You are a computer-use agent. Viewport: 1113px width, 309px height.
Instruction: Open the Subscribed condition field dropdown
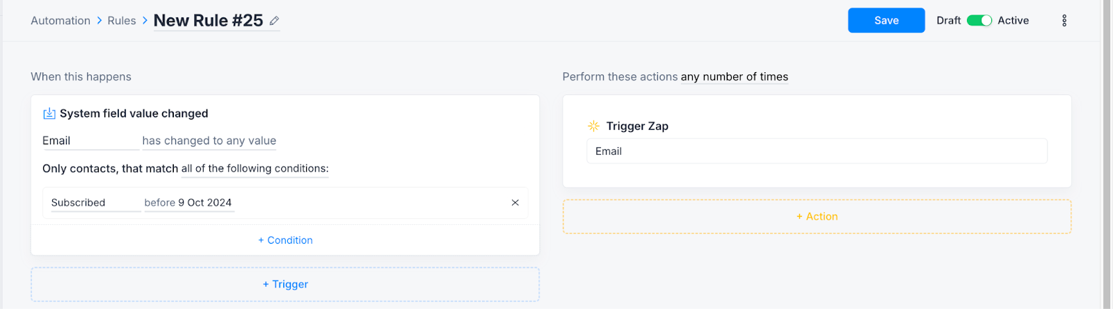tap(95, 203)
